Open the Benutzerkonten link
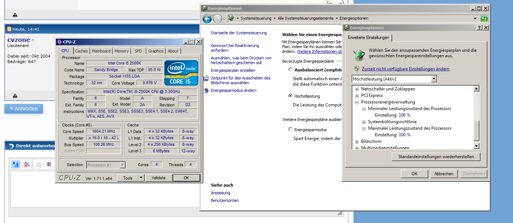 coord(225,200)
